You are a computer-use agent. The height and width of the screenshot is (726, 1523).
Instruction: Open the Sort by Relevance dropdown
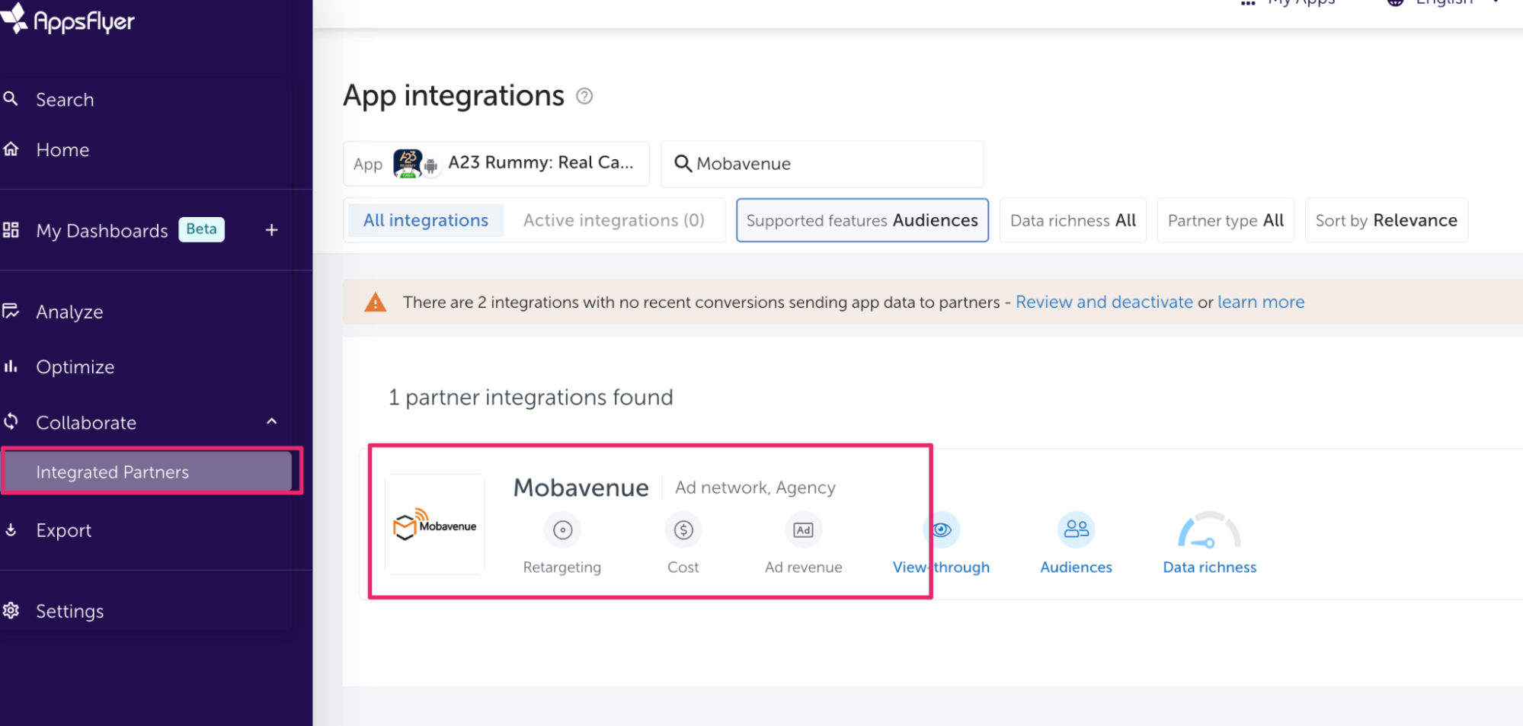click(1386, 221)
